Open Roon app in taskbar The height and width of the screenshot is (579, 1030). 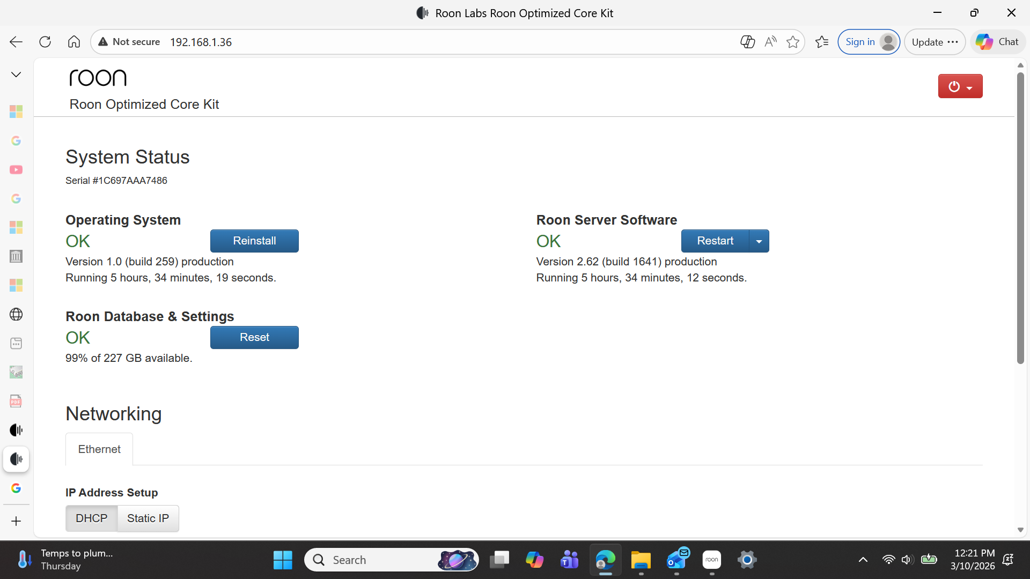(712, 560)
